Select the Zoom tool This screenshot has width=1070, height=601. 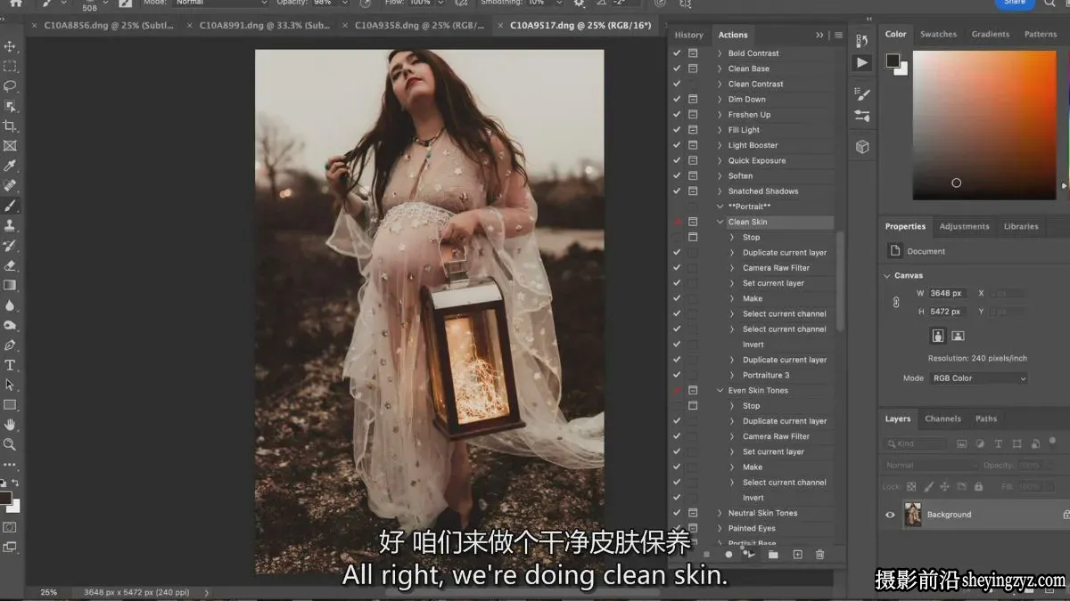tap(10, 444)
